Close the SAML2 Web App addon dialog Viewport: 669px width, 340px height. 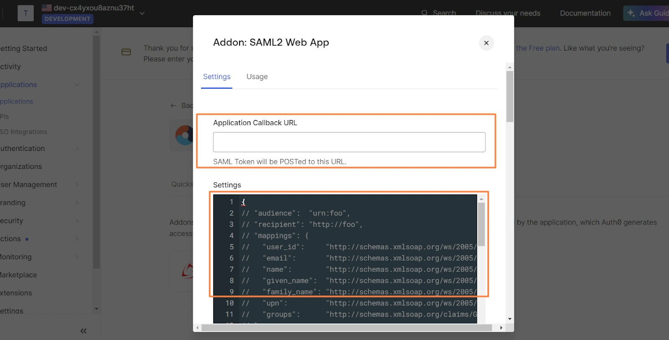[486, 43]
